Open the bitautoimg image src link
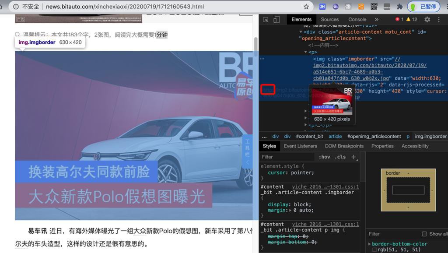Screen dimensions: 448x253 click(370, 69)
